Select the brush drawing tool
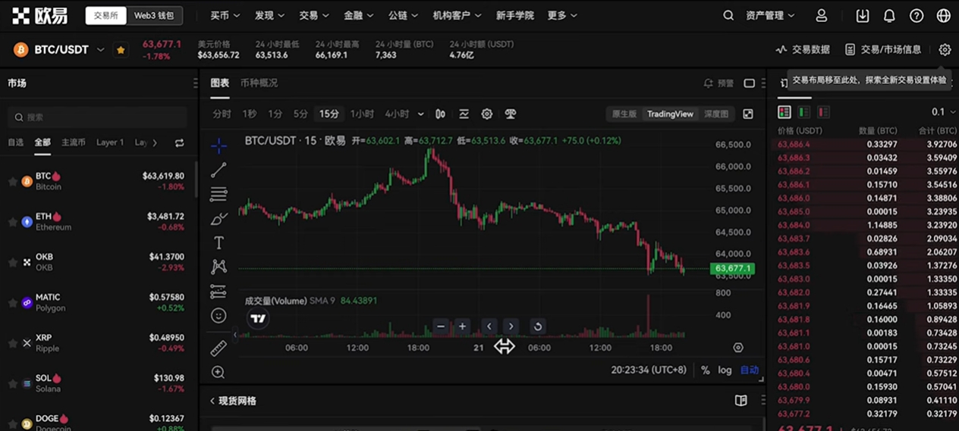Screen dimensions: 959x431 click(x=219, y=219)
